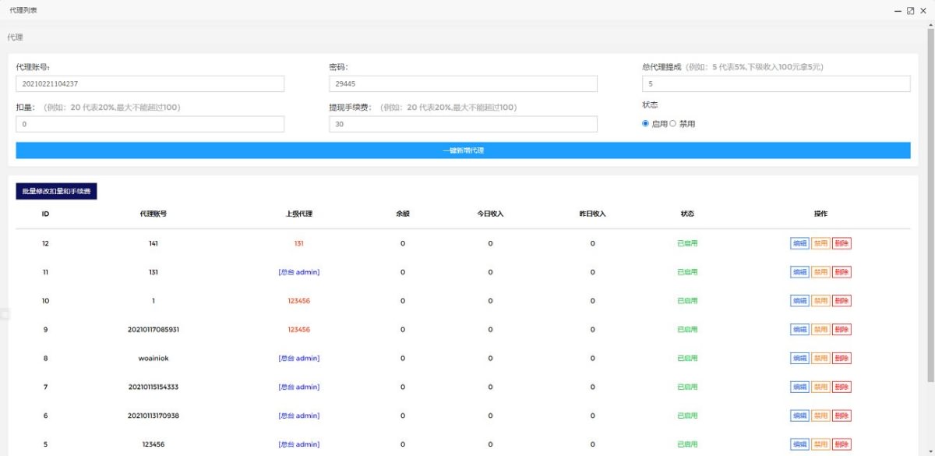
Task: Click the 代理账号 column header
Action: [153, 214]
